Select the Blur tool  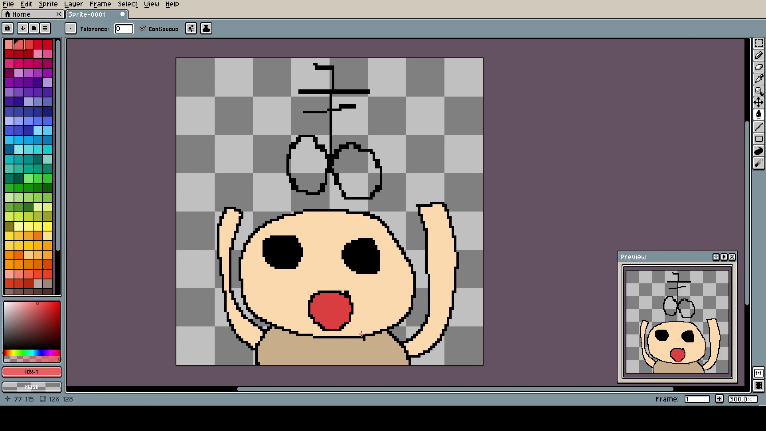pos(758,163)
